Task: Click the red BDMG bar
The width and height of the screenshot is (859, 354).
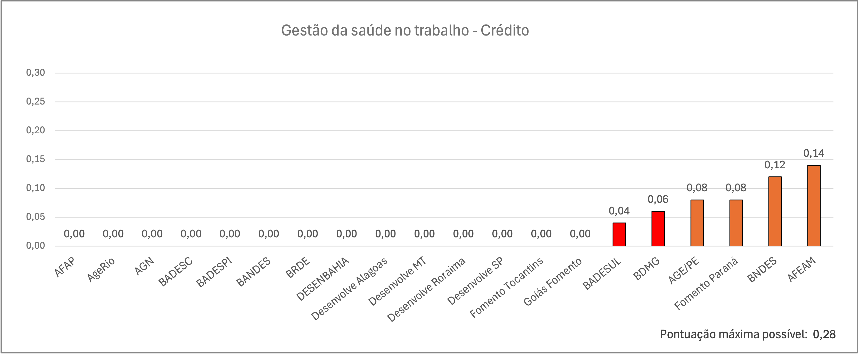Action: [658, 228]
